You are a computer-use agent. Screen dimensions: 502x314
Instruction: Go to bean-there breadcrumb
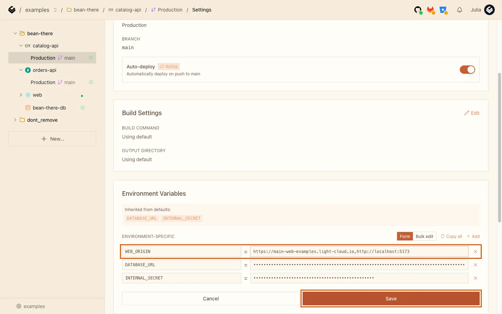coord(83,10)
